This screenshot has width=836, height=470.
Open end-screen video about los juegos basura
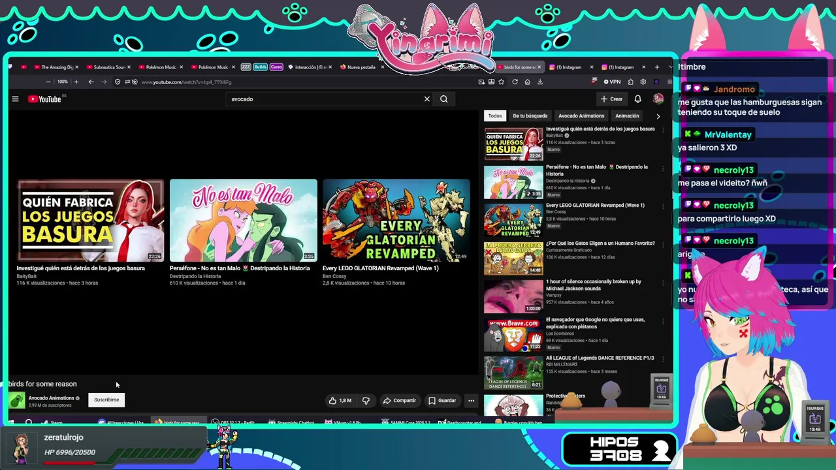pyautogui.click(x=91, y=221)
